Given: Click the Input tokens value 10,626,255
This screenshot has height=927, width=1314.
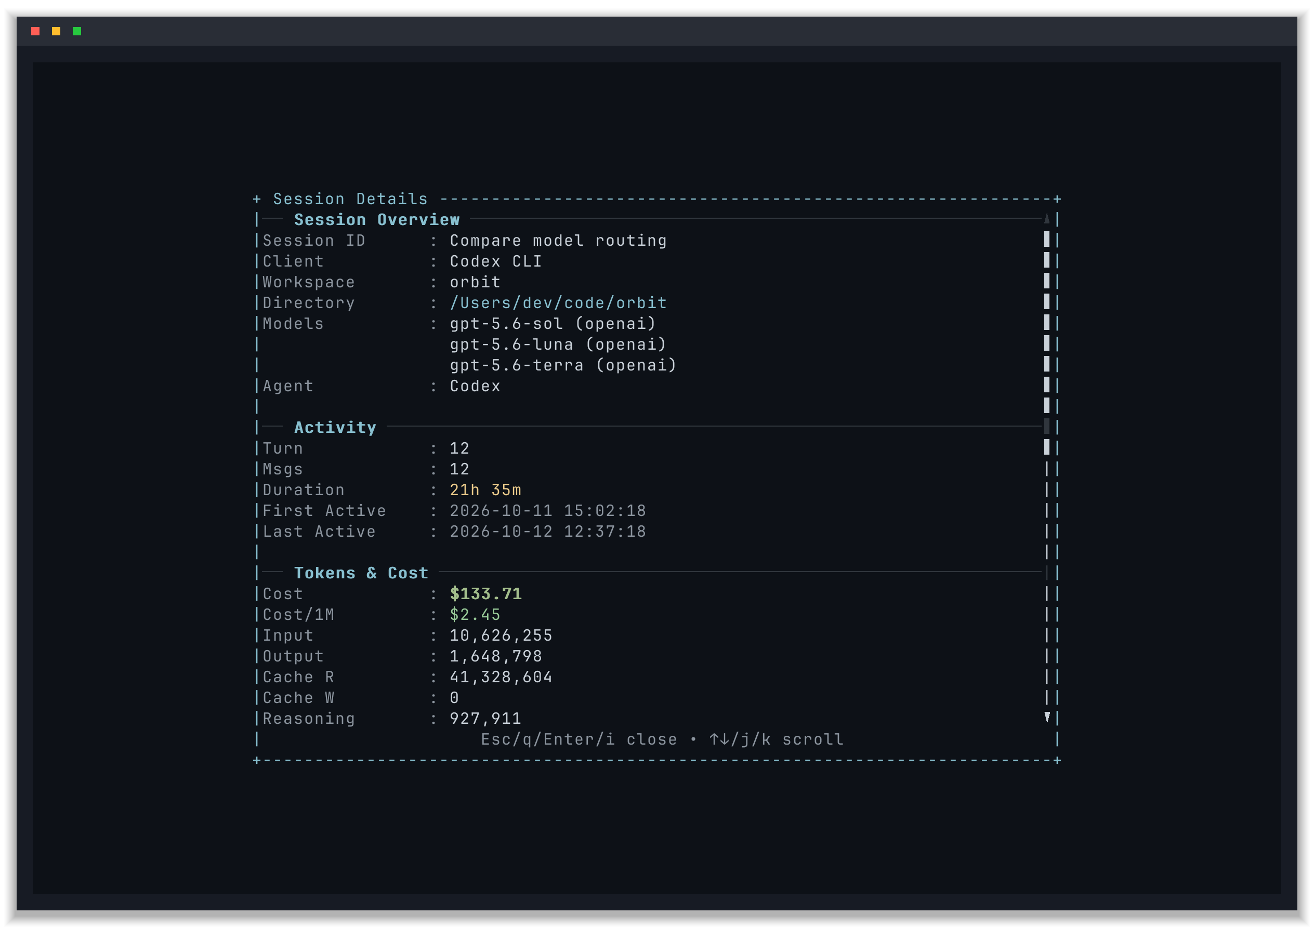Looking at the screenshot, I should coord(501,635).
